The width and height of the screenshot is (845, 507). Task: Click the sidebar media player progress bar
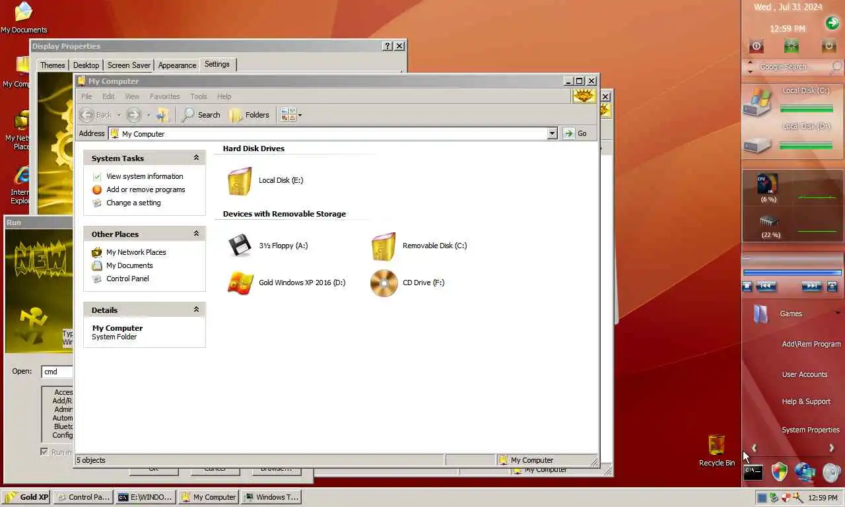[793, 272]
